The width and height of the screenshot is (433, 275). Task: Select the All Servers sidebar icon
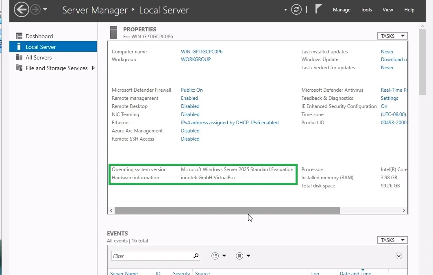(x=19, y=57)
